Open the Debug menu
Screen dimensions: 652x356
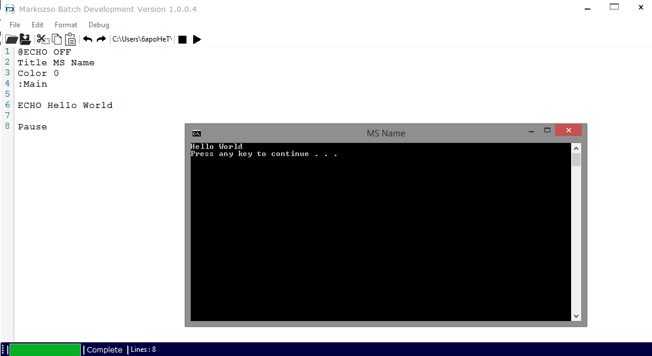[99, 25]
